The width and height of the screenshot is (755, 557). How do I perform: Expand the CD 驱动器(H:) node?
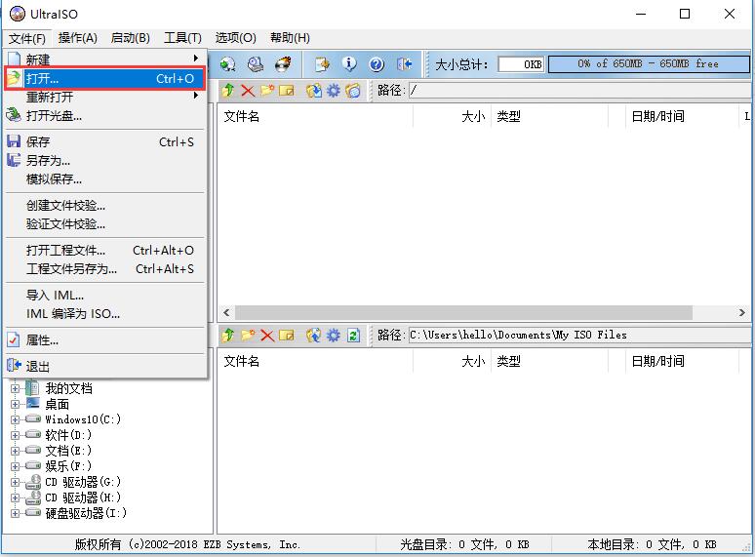tap(15, 497)
